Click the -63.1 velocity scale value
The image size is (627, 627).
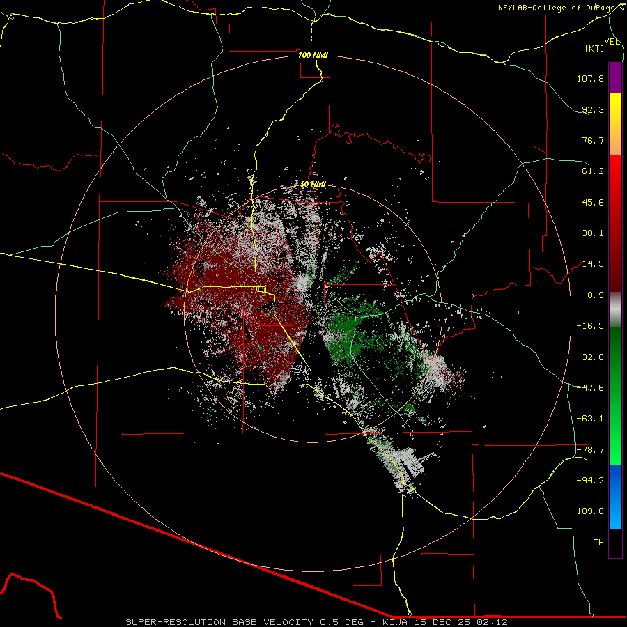tap(590, 419)
